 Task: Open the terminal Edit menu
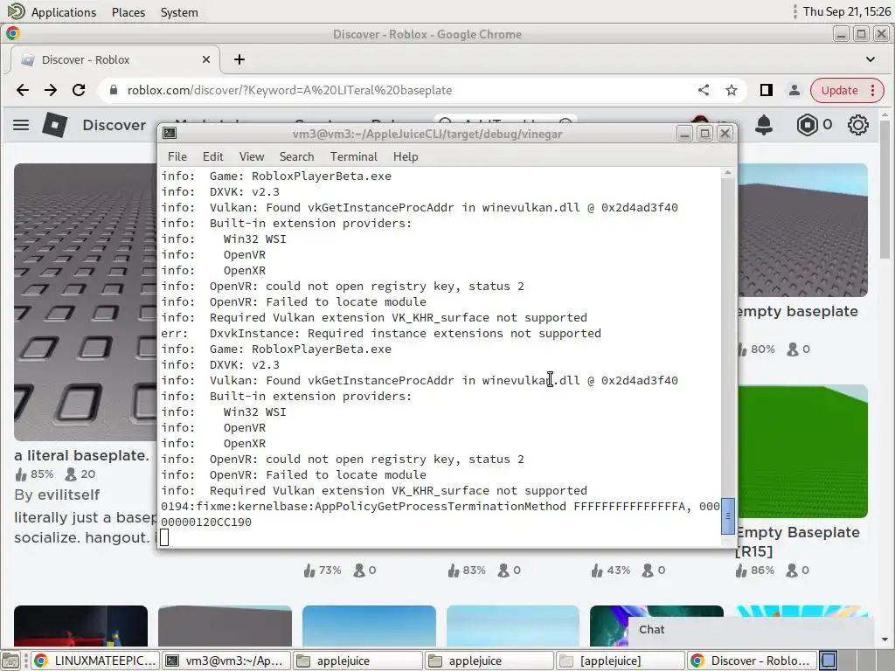tap(213, 156)
